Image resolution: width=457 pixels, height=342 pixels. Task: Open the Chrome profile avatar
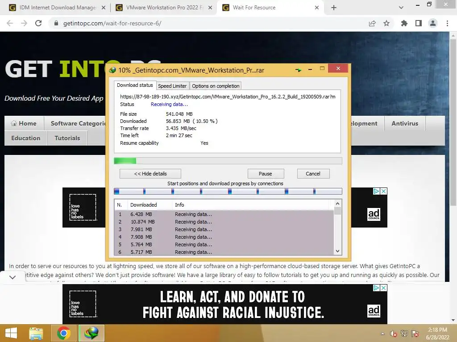click(433, 23)
